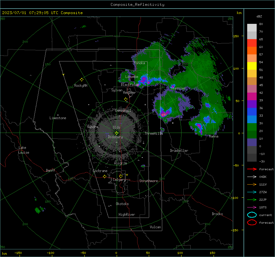Click the red forecast arrow in legend
275x257 pixels.
pos(252,169)
